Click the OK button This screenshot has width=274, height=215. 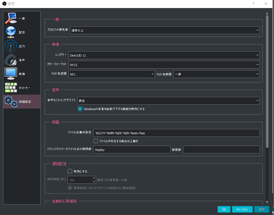(x=224, y=209)
